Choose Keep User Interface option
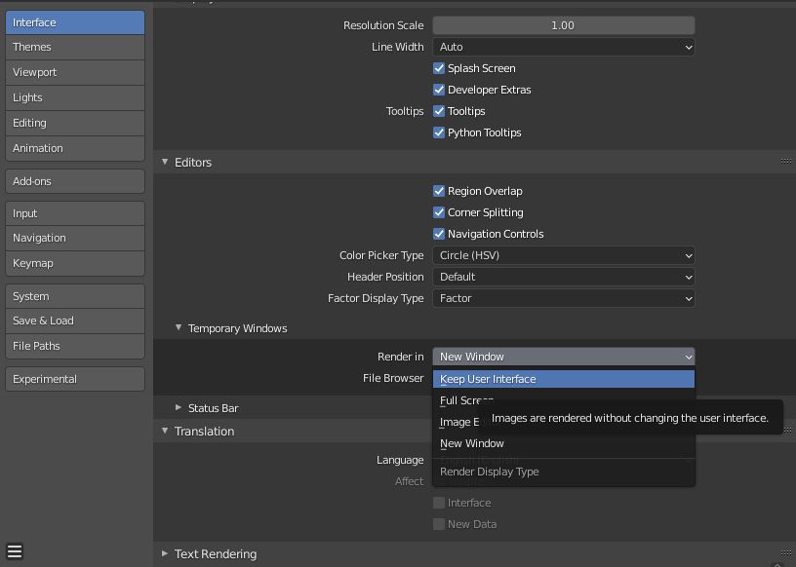Screen dimensions: 796x567 [x=564, y=379]
